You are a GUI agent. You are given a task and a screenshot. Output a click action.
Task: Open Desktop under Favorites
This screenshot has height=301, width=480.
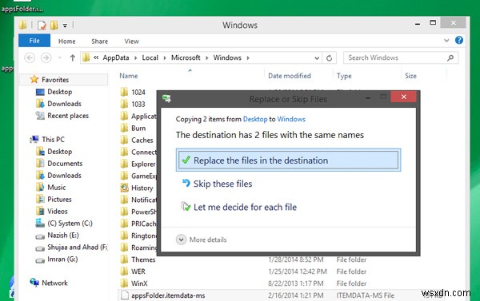pyautogui.click(x=60, y=92)
